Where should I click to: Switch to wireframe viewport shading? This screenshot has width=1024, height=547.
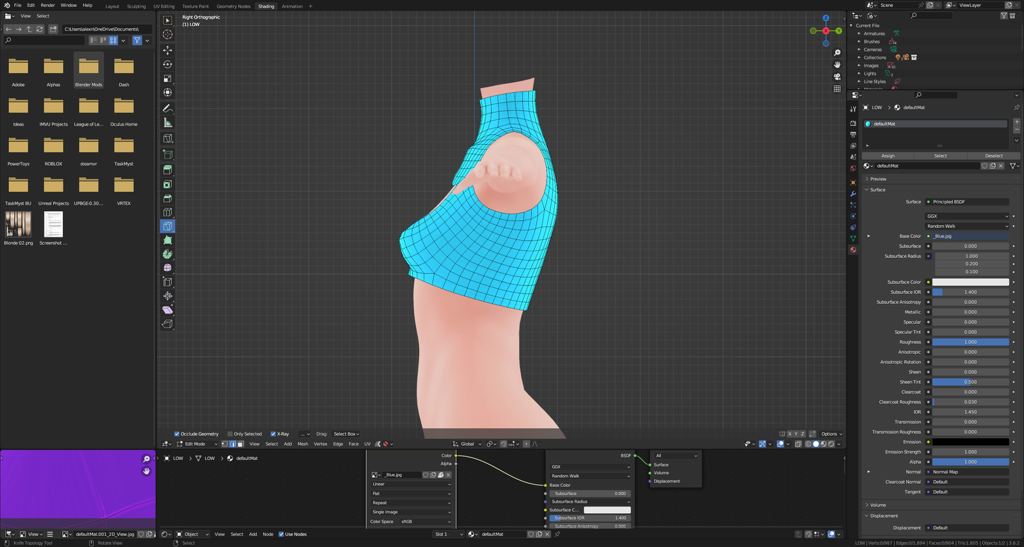(x=808, y=444)
